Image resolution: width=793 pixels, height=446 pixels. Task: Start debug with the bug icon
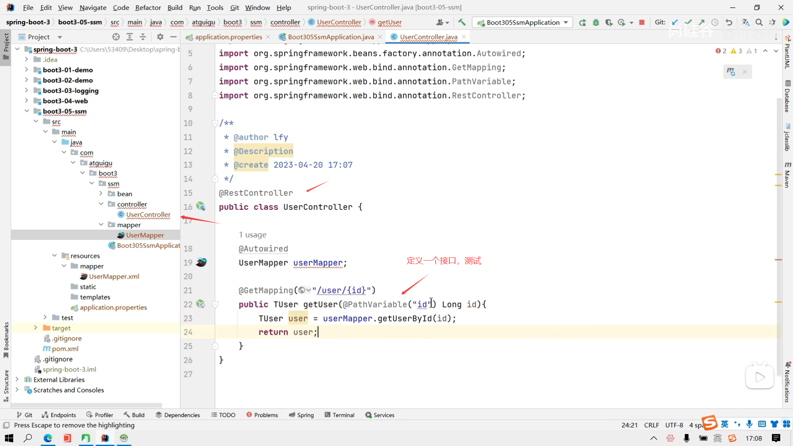pos(596,22)
